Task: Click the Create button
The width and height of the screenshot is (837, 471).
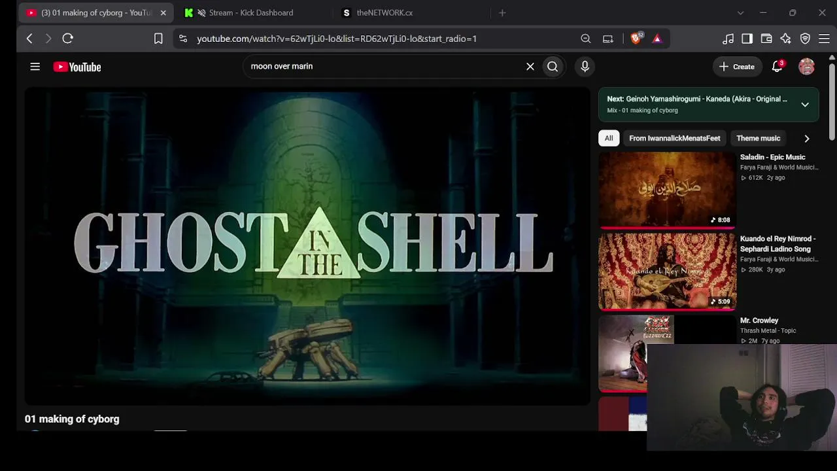Action: (x=737, y=67)
